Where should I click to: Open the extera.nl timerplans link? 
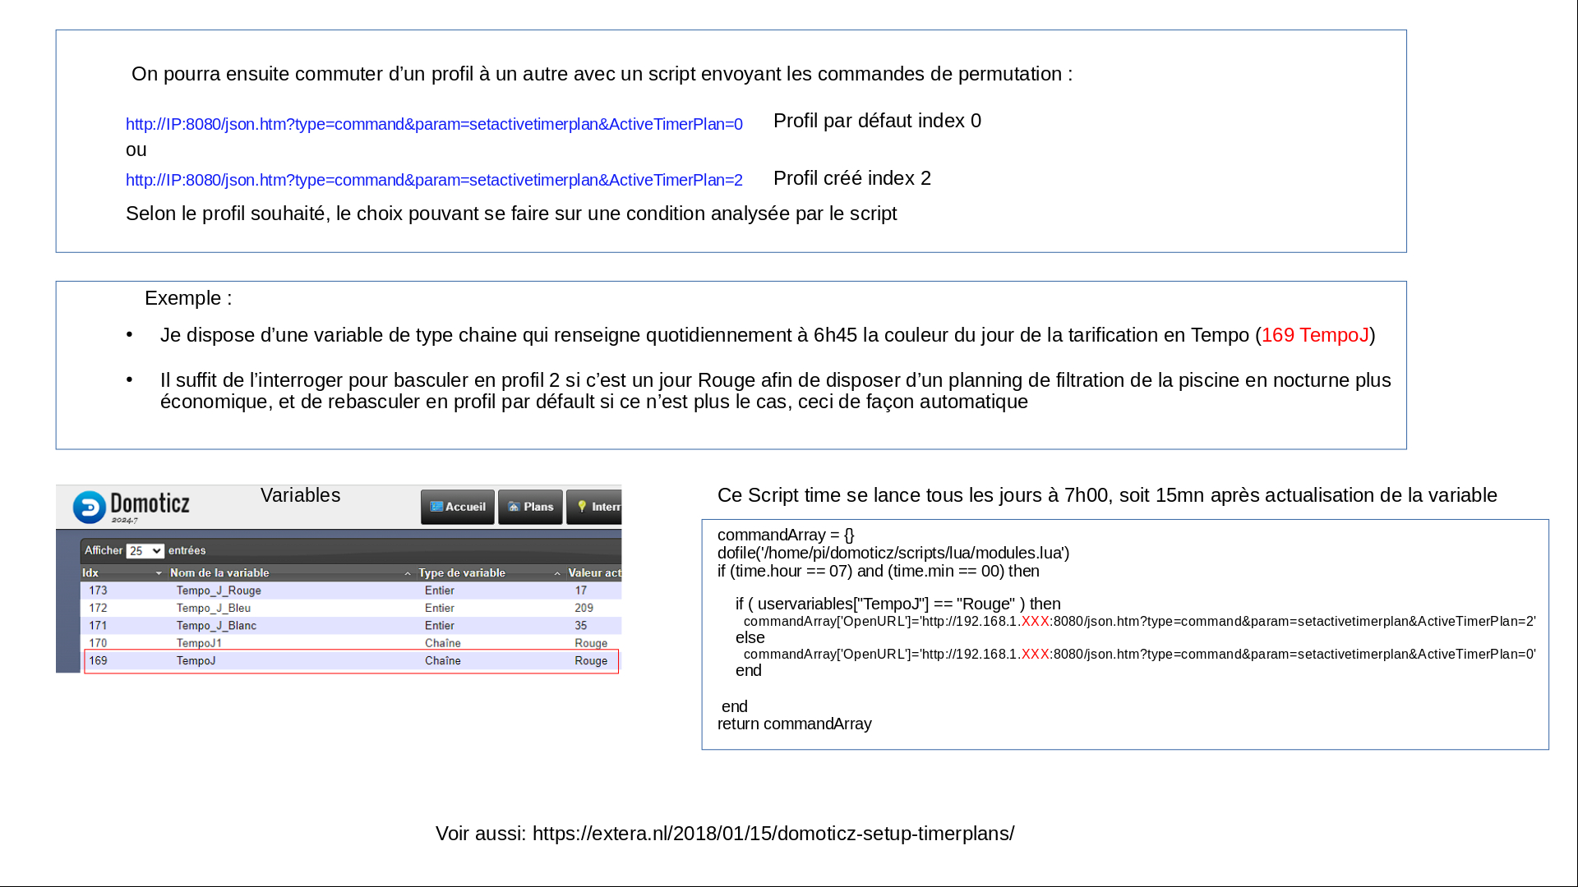[x=773, y=834]
